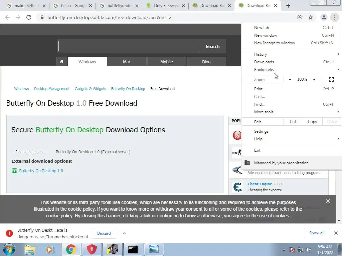Image resolution: width=342 pixels, height=256 pixels.
Task: Discard the blocked download
Action: (x=104, y=233)
